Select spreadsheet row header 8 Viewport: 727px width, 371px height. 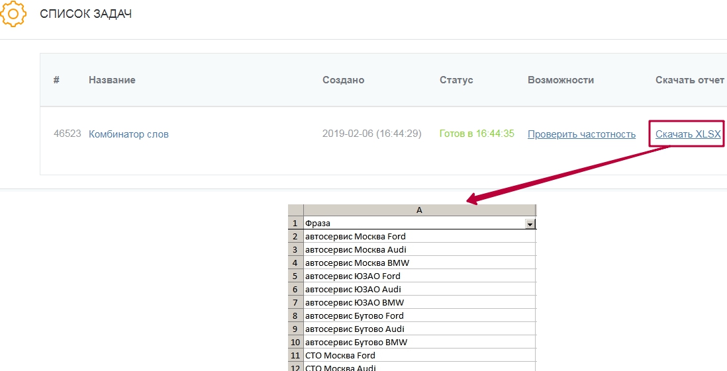click(295, 316)
